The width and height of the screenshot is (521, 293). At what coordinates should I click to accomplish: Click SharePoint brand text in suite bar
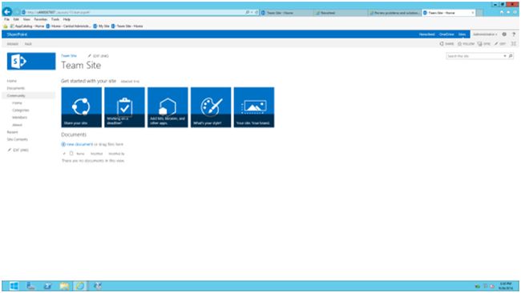coord(17,34)
